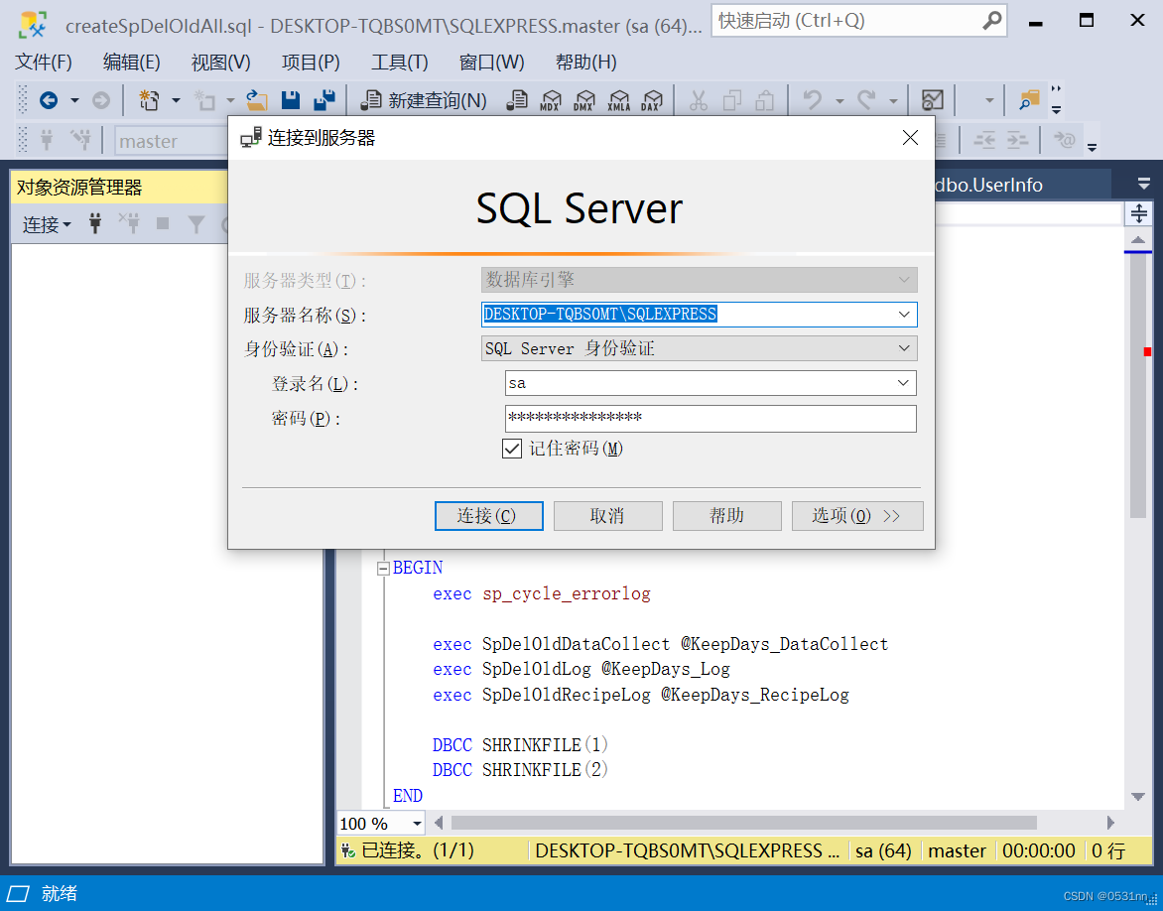Click the navigate back arrow icon
The height and width of the screenshot is (911, 1163).
51,99
